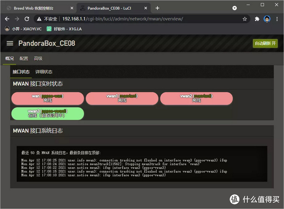Screen dimensions: 284x209
Task: Select the 接口状态 sub-tab
Action: tap(21, 72)
